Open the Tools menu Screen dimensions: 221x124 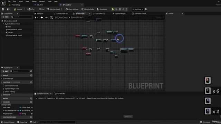[49, 1]
